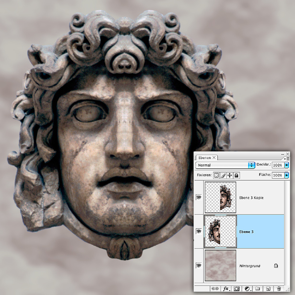Click the lock icon on Hintergrund layer
Viewport: 295px width, 295px height.
pyautogui.click(x=276, y=265)
